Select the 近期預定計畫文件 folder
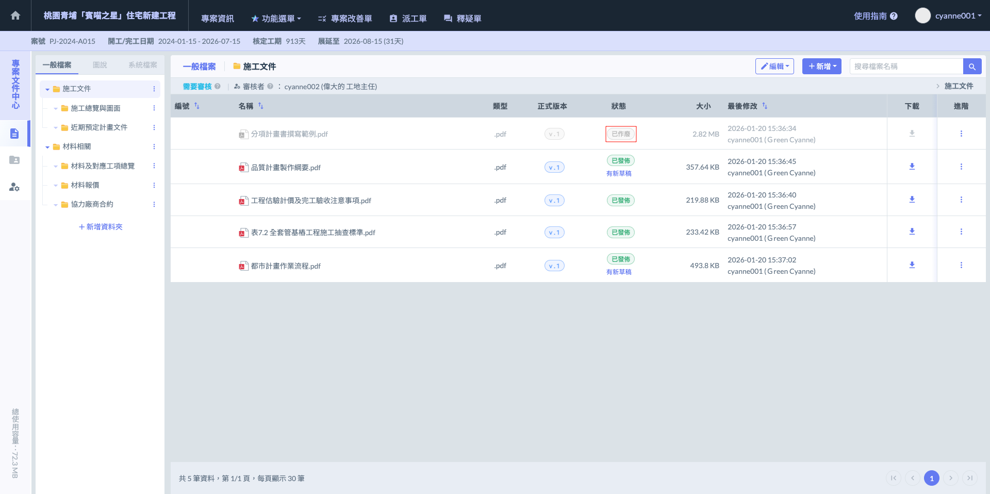This screenshot has height=494, width=990. tap(98, 127)
